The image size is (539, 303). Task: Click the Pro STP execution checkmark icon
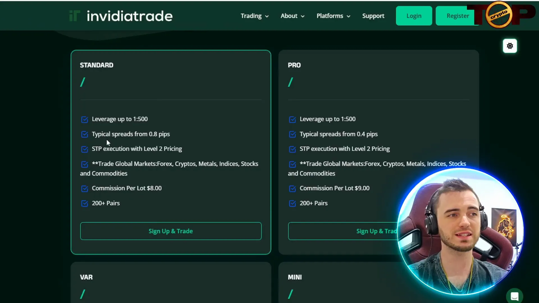click(292, 149)
